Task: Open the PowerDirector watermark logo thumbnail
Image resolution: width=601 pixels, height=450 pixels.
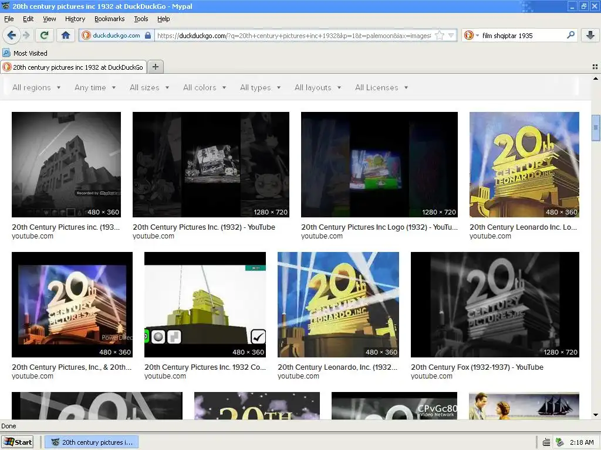Action: [x=72, y=305]
